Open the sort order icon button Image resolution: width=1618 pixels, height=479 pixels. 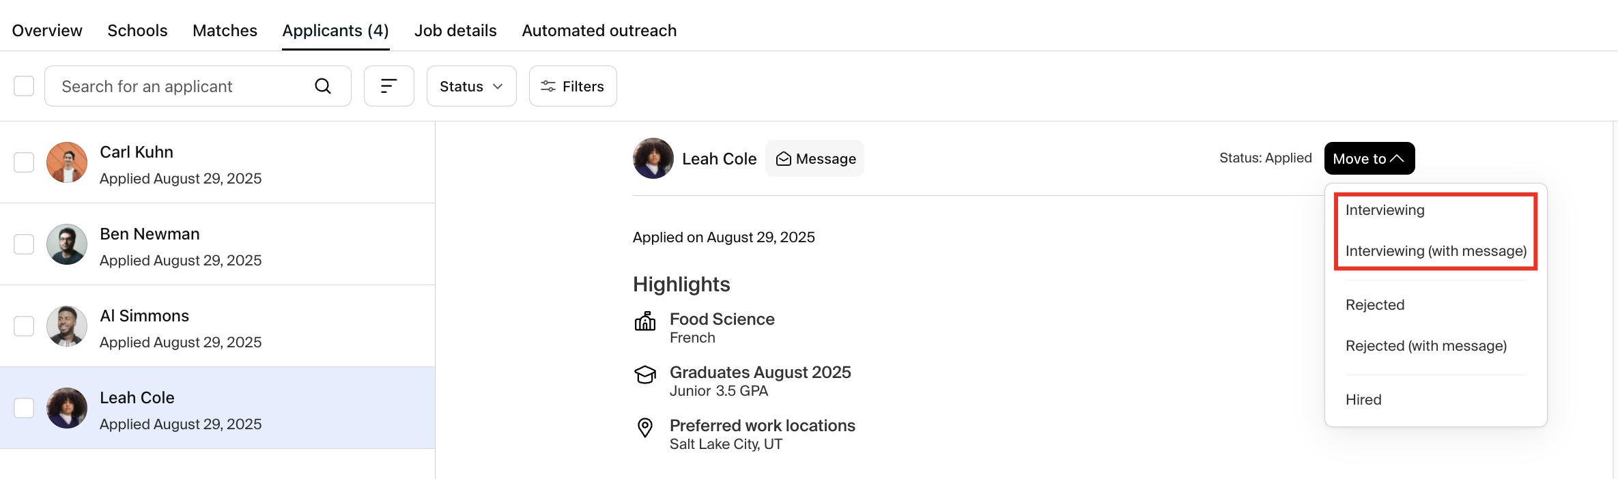pyautogui.click(x=389, y=86)
